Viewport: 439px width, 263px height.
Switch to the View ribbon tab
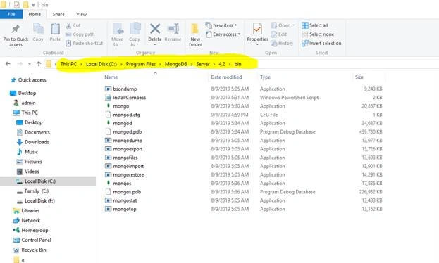(82, 14)
